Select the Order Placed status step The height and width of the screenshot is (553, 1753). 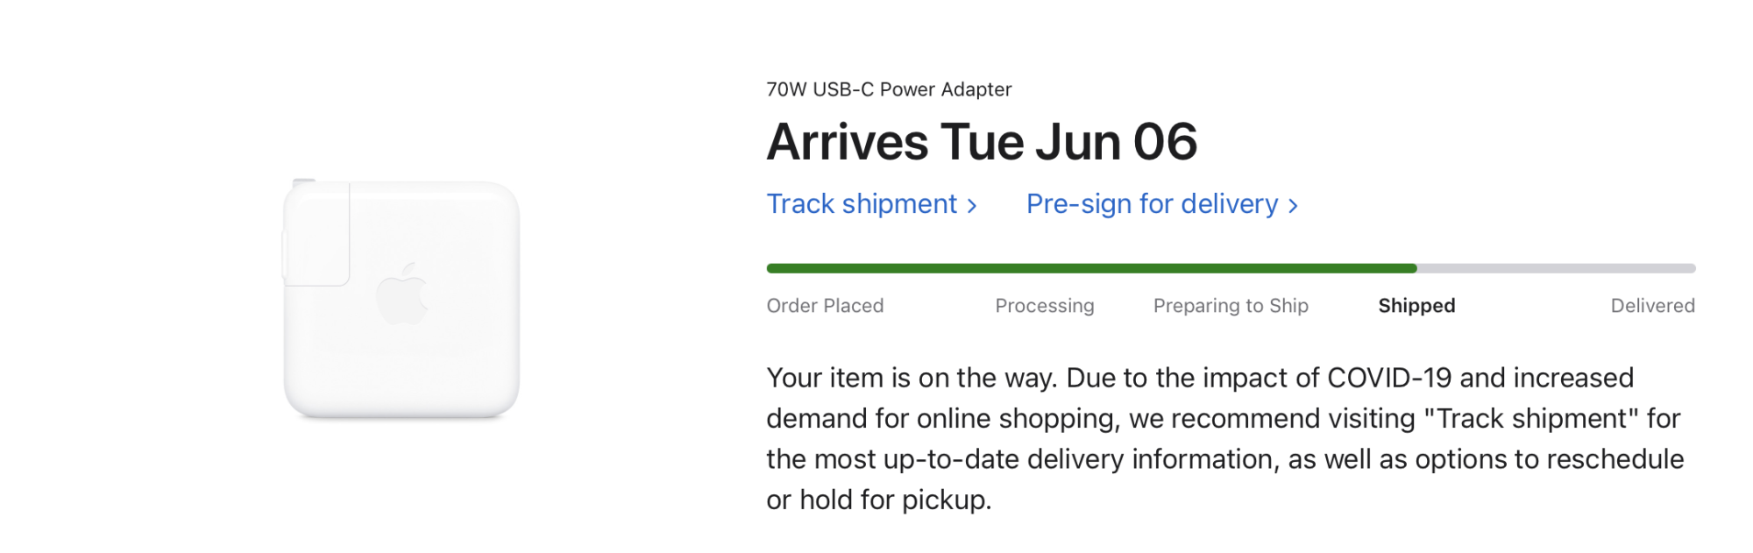825,306
